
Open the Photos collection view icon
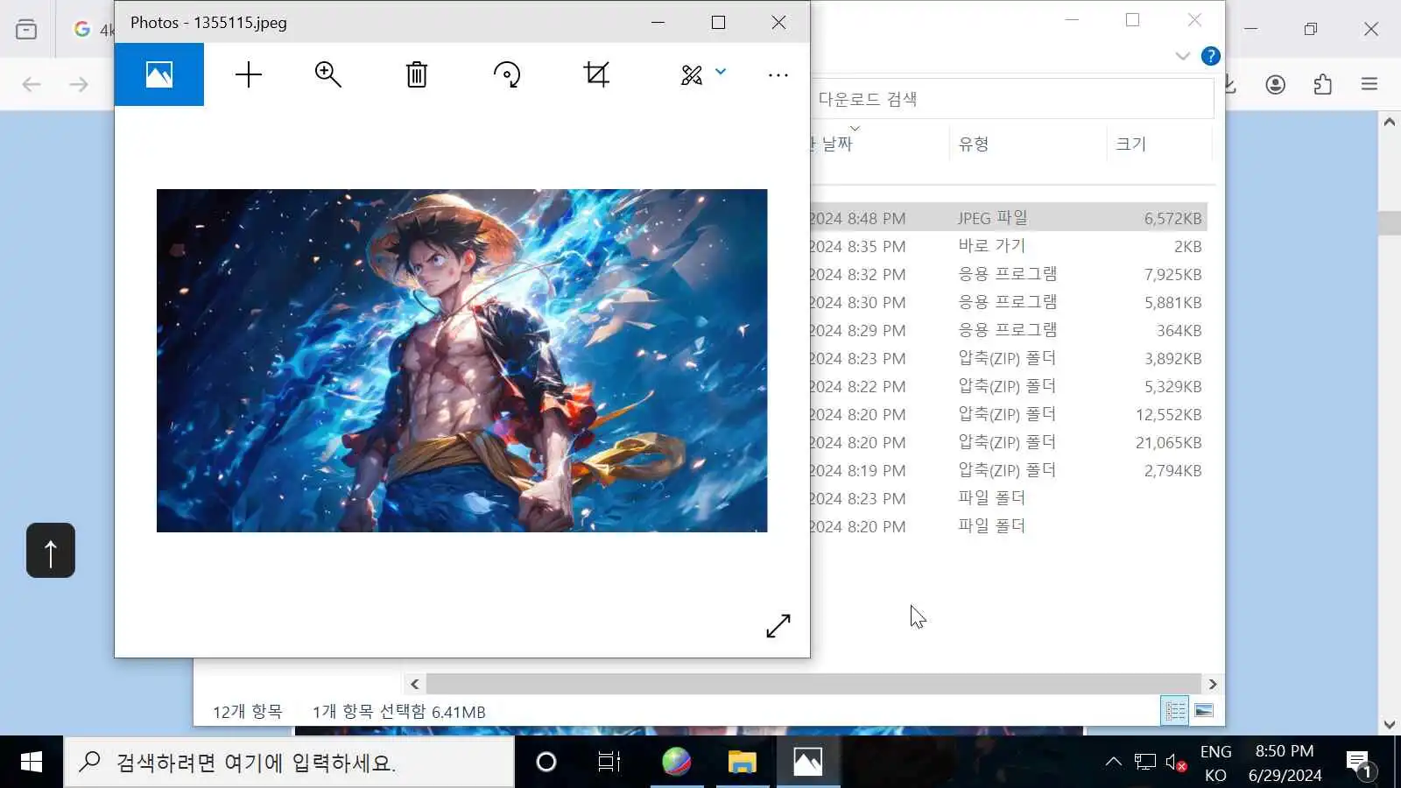[159, 74]
